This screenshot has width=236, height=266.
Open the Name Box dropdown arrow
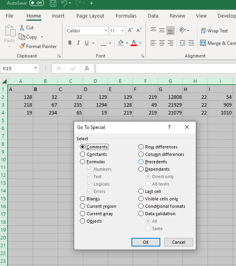tap(36, 68)
